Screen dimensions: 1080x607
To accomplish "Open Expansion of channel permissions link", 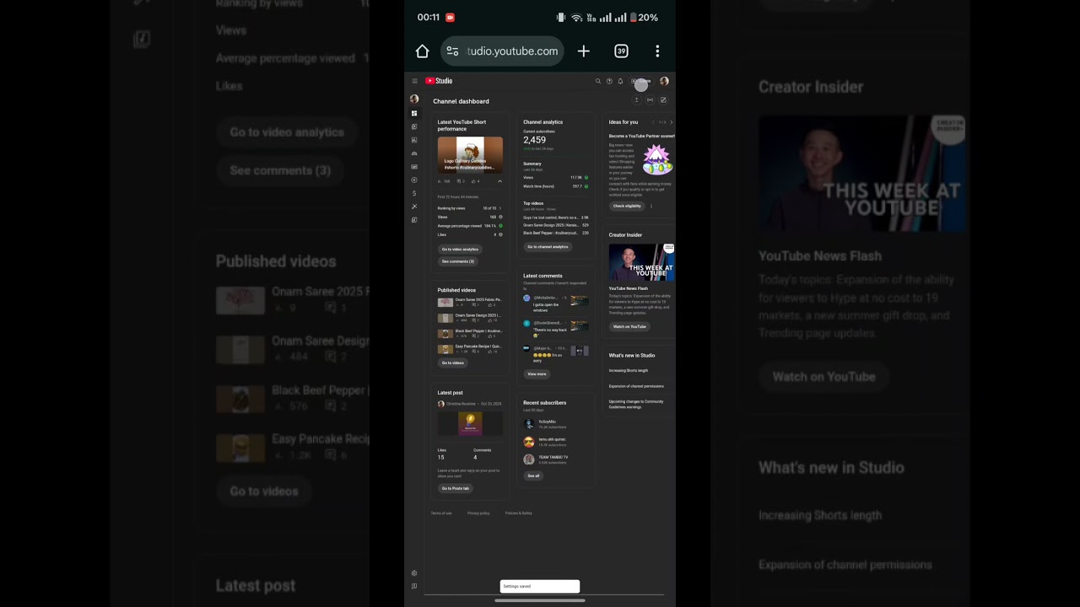I will [636, 386].
